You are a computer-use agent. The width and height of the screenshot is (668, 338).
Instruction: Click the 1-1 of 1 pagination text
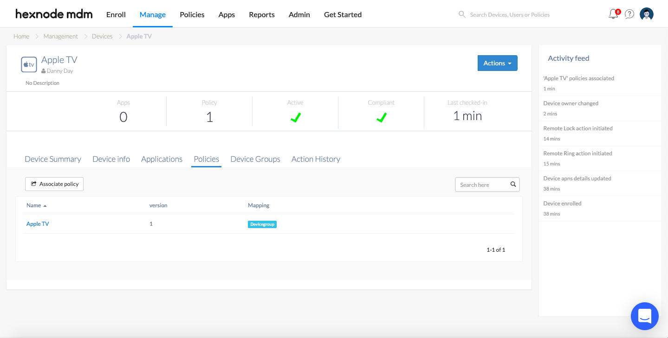[496, 250]
